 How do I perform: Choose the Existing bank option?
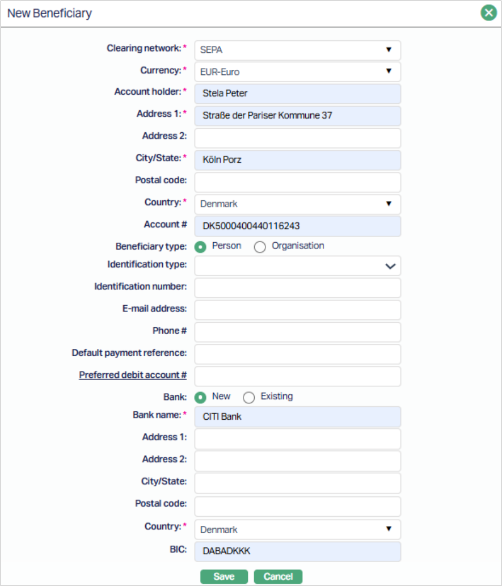tap(248, 397)
